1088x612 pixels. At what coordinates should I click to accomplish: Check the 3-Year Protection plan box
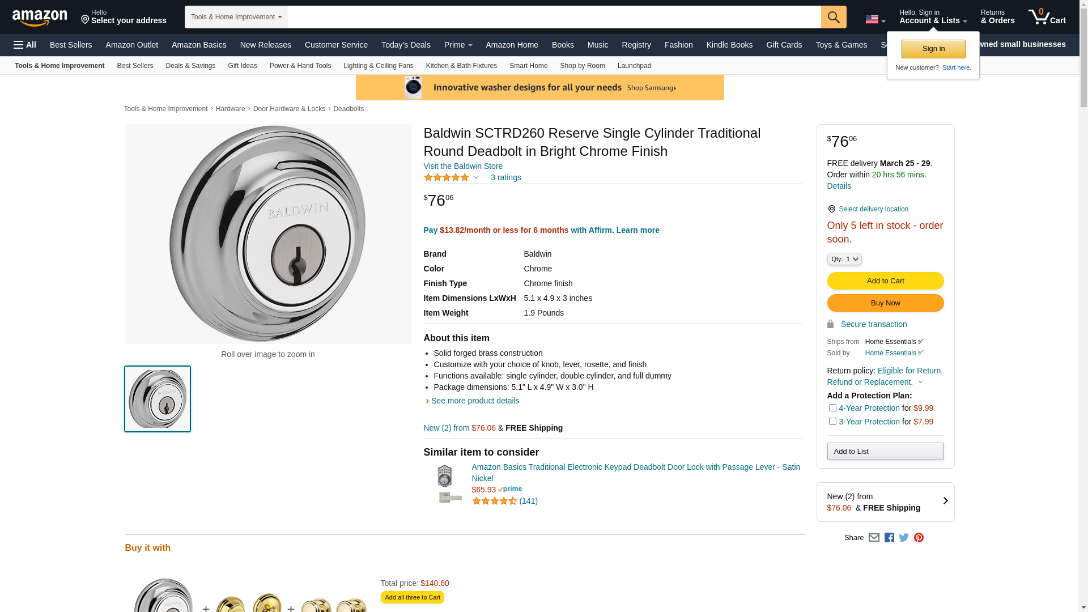pyautogui.click(x=832, y=422)
